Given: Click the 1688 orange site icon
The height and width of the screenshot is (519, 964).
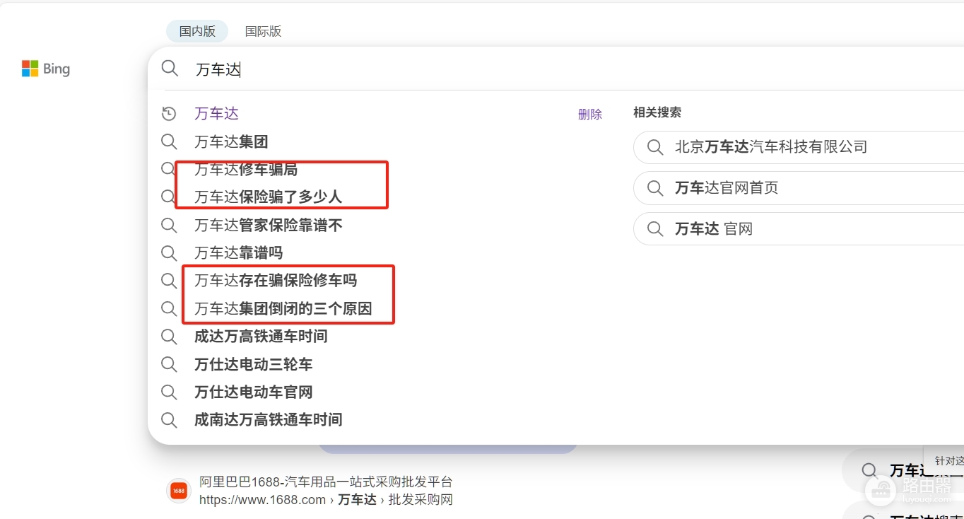Looking at the screenshot, I should point(179,491).
